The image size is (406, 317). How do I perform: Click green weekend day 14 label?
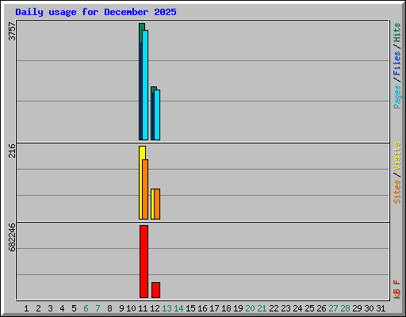point(178,308)
